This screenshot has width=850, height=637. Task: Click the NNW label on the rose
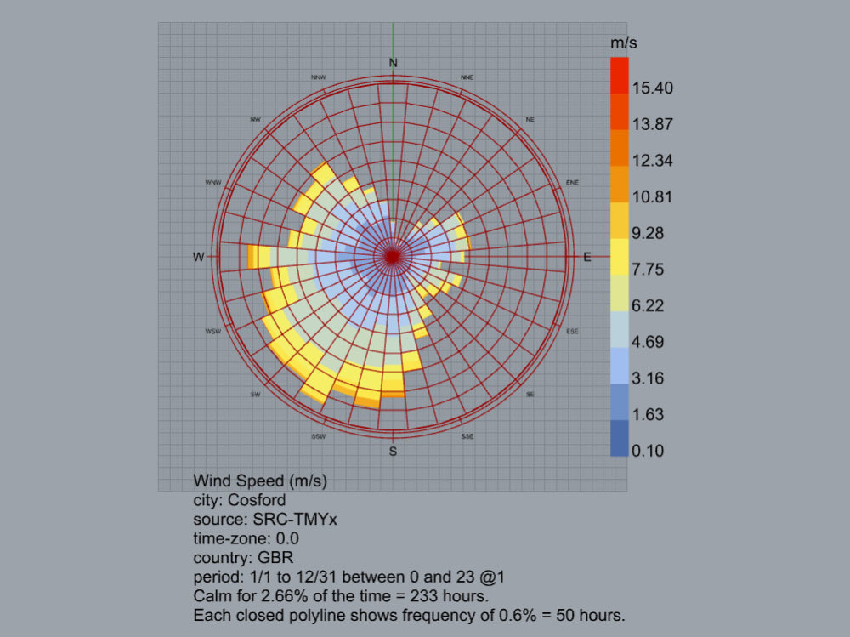[320, 77]
